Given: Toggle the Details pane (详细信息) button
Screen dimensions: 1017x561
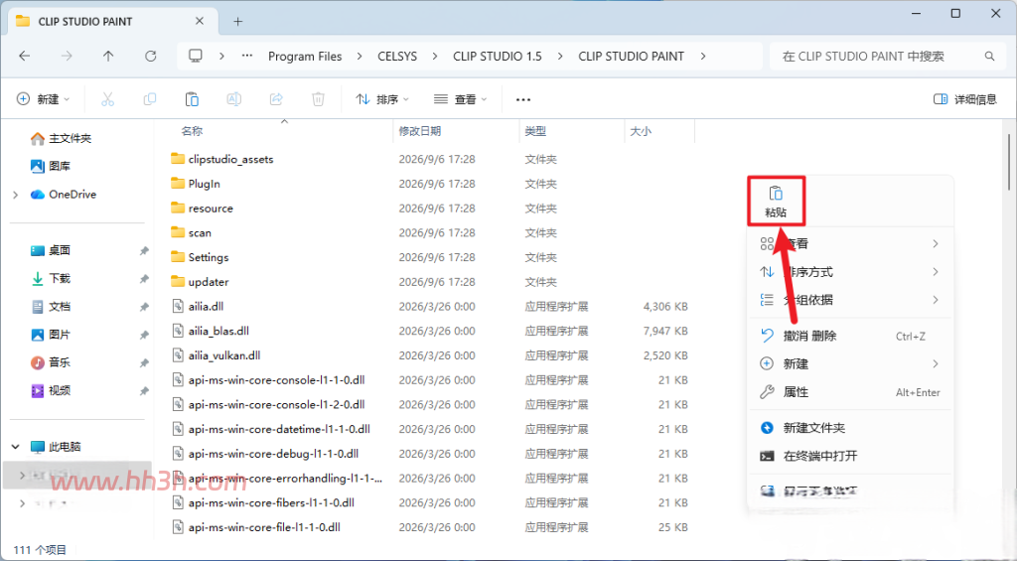Looking at the screenshot, I should pyautogui.click(x=965, y=99).
